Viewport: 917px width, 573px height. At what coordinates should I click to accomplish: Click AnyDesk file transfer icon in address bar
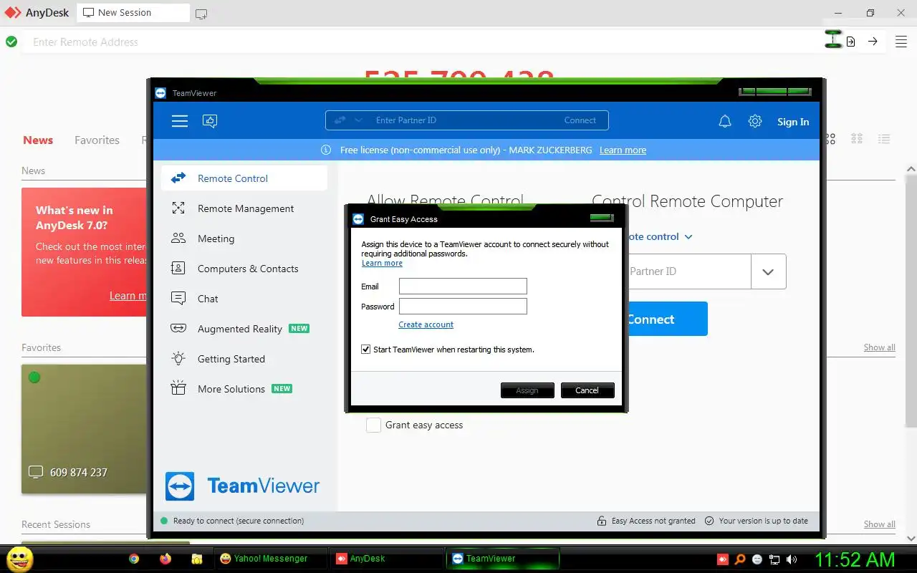(850, 42)
